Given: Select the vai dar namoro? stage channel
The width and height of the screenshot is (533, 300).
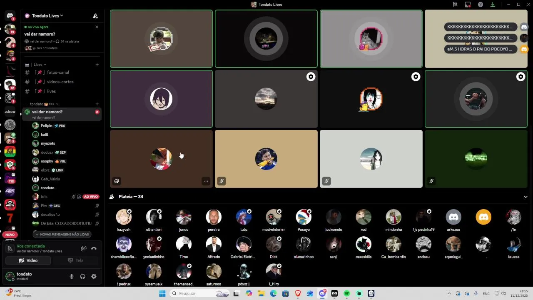Looking at the screenshot, I should pyautogui.click(x=61, y=114).
